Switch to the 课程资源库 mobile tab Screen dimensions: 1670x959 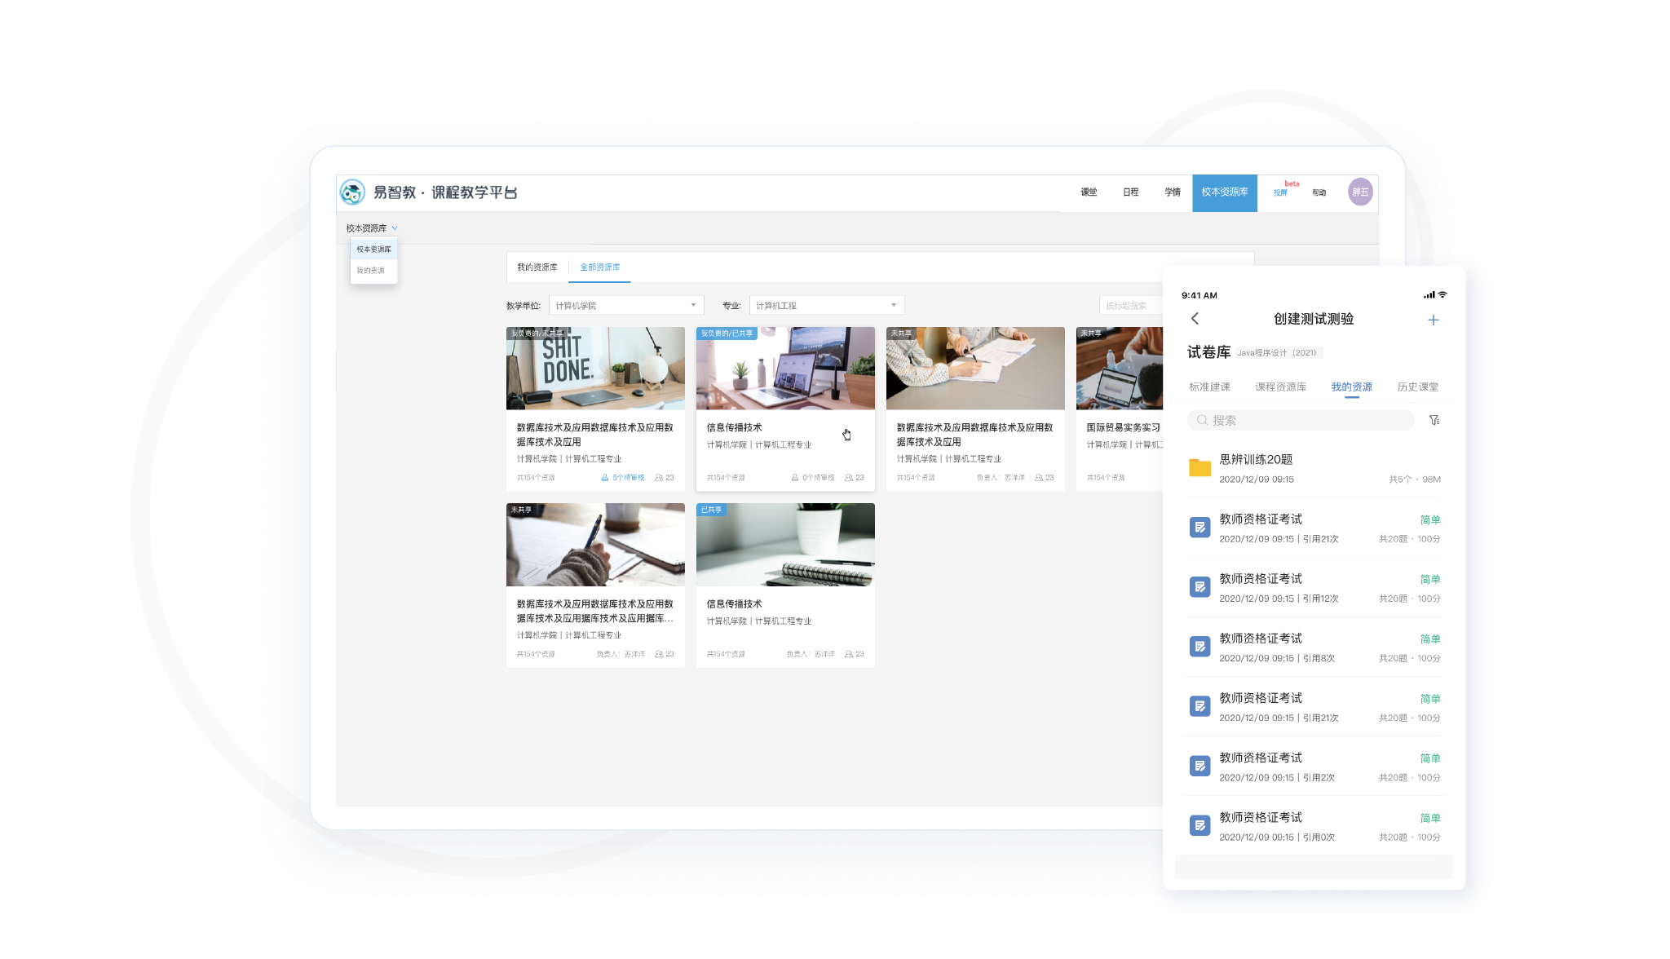coord(1280,387)
